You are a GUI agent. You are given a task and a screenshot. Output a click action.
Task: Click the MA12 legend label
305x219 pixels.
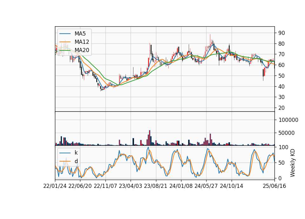pyautogui.click(x=82, y=42)
